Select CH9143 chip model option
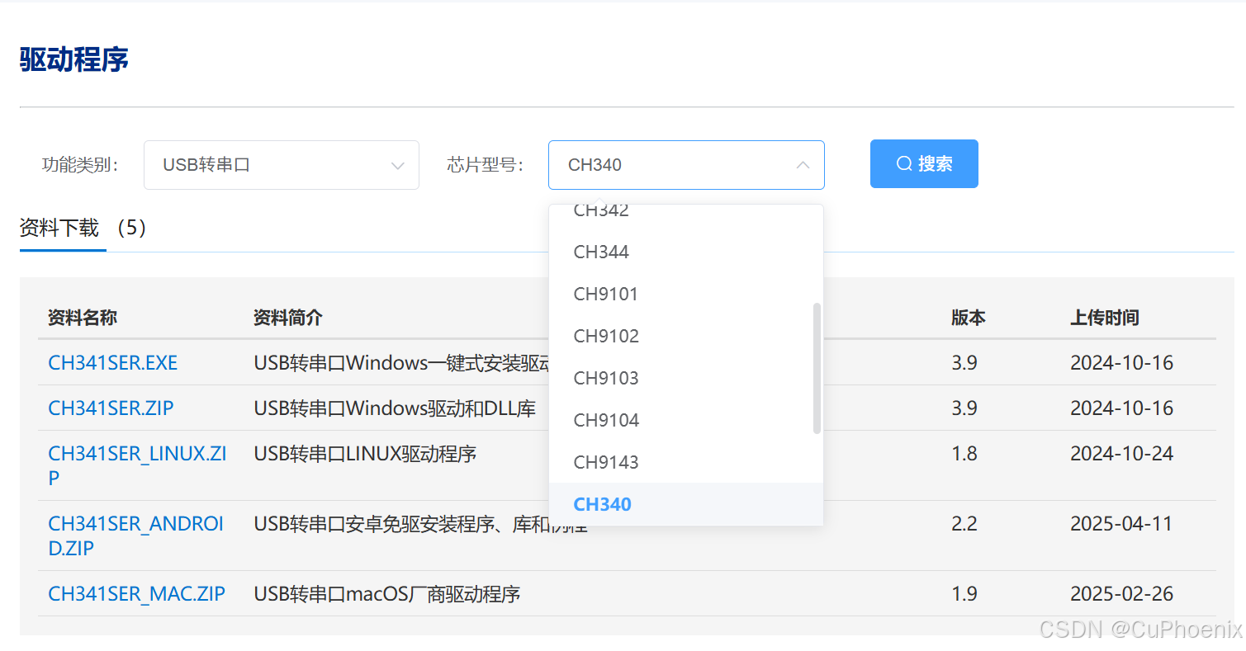This screenshot has height=651, width=1246. click(605, 462)
